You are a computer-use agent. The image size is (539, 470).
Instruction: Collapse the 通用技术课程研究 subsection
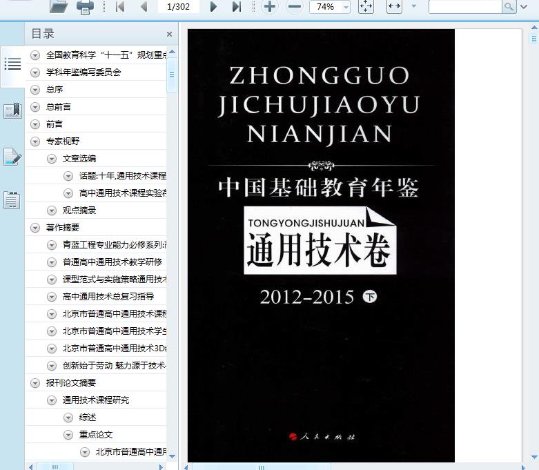coord(52,400)
